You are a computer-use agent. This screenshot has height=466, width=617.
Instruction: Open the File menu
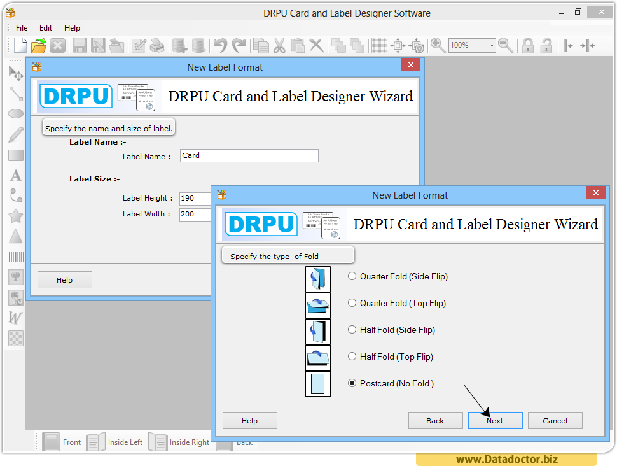(22, 28)
